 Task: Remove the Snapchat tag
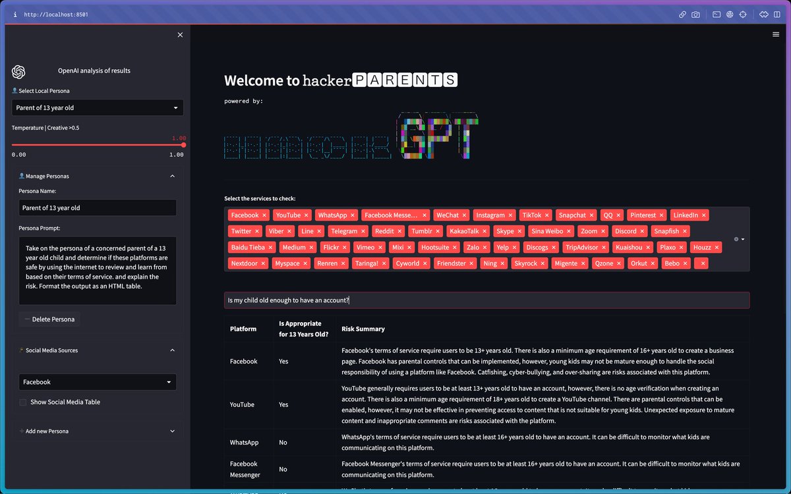(591, 215)
